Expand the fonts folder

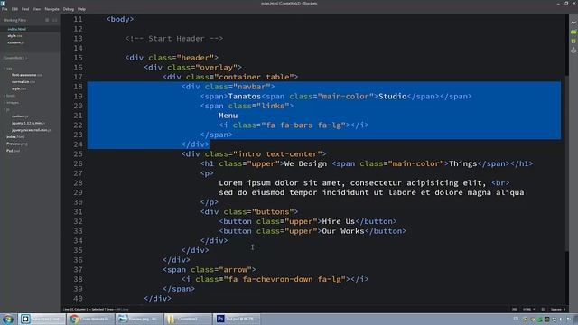click(10, 96)
